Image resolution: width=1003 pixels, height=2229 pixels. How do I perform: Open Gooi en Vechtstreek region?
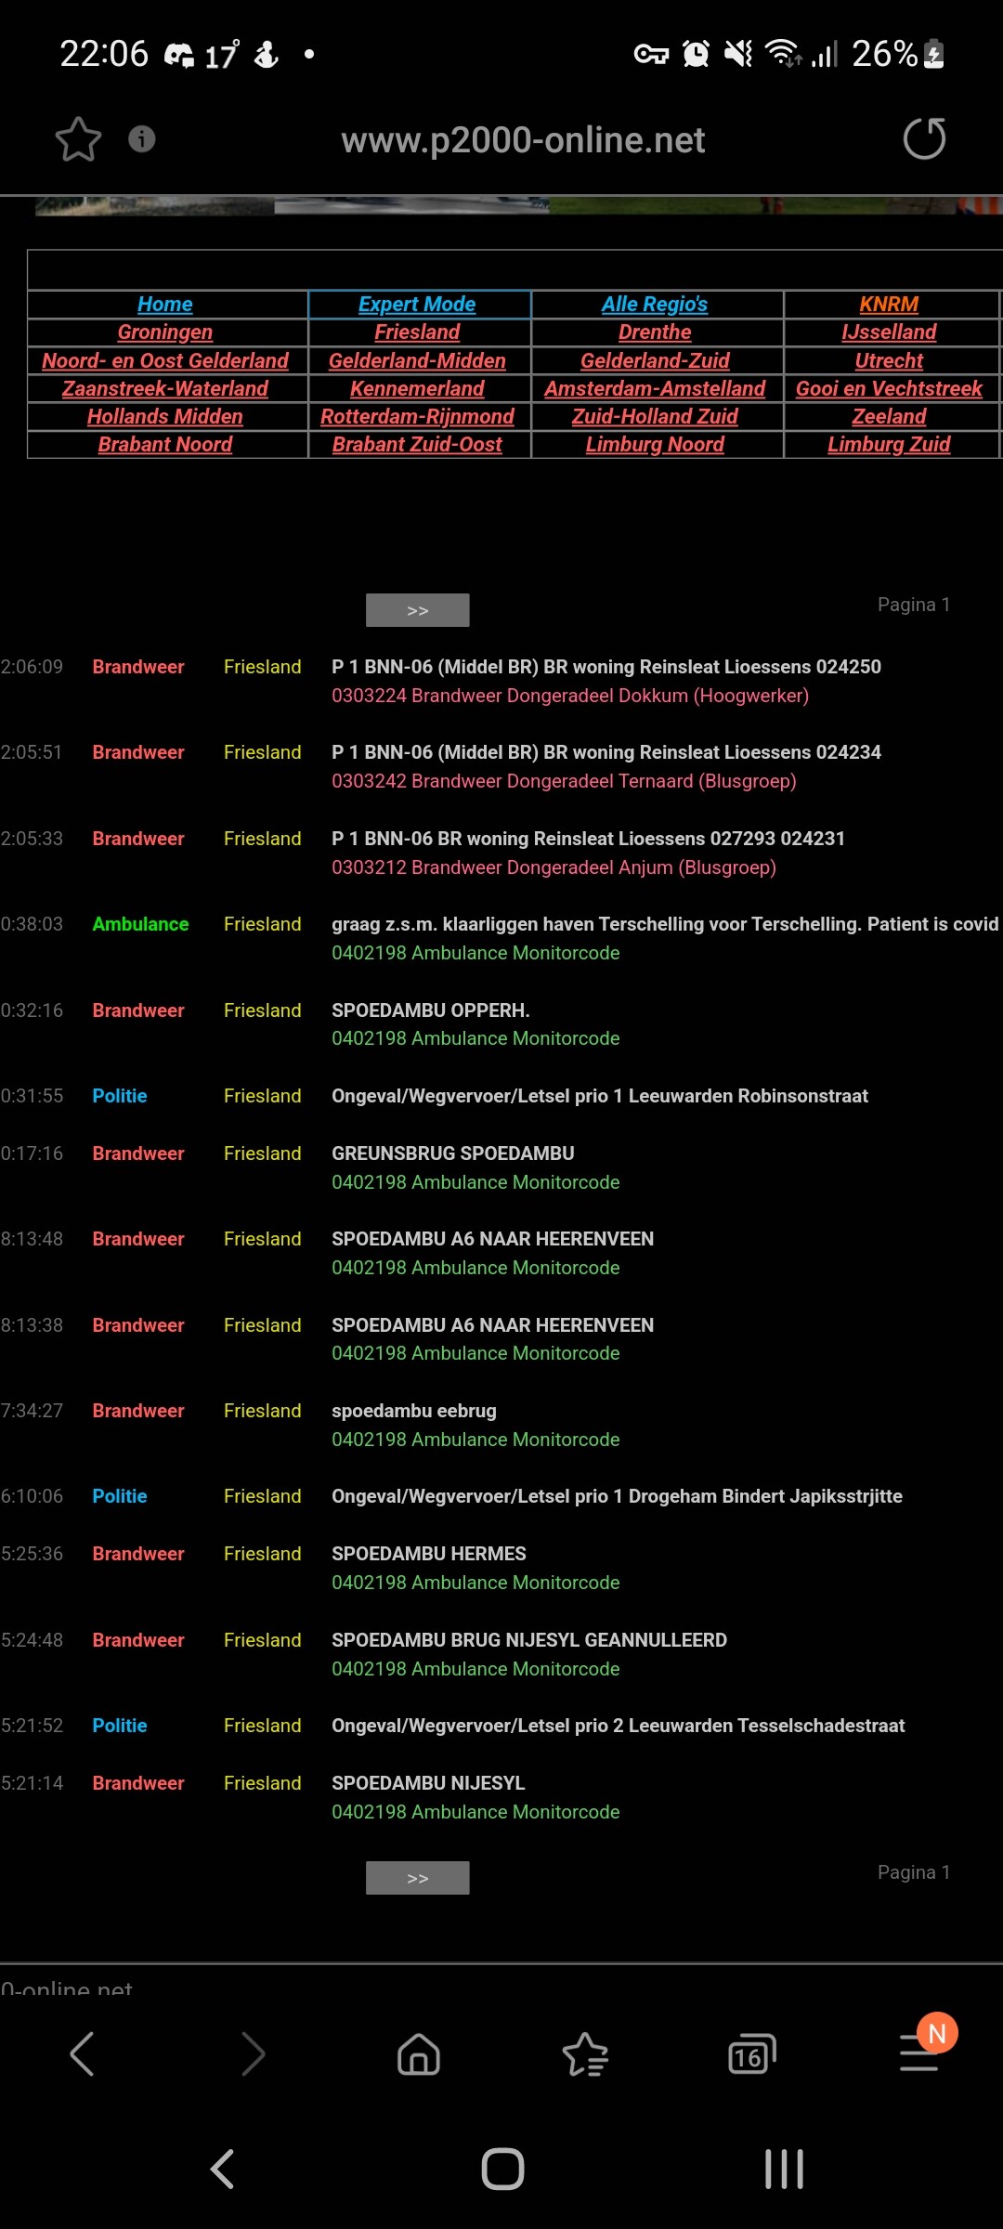click(x=889, y=388)
